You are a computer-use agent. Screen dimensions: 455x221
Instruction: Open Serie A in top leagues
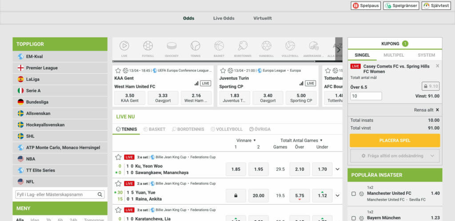click(60, 91)
